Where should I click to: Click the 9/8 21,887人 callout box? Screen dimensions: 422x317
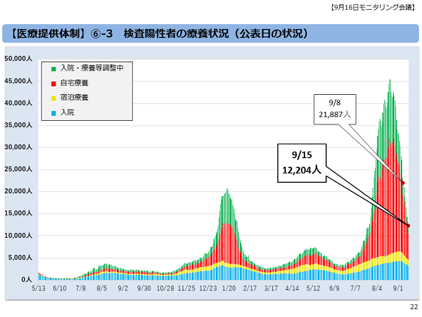pyautogui.click(x=335, y=109)
